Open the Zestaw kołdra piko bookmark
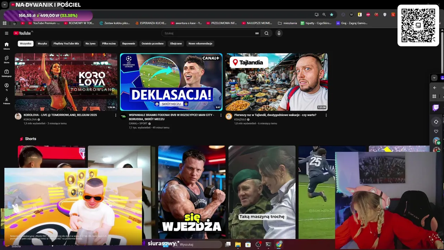This screenshot has height=250, width=444. (x=114, y=23)
